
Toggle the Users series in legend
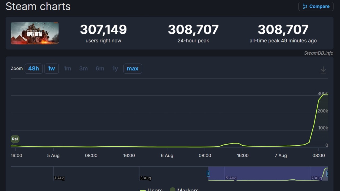pos(152,189)
